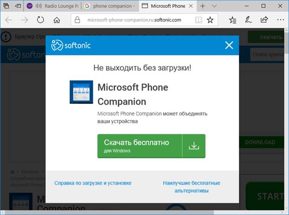This screenshot has height=215, width=289.
Task: Close the Microsoft Phone tab
Action: [x=191, y=6]
